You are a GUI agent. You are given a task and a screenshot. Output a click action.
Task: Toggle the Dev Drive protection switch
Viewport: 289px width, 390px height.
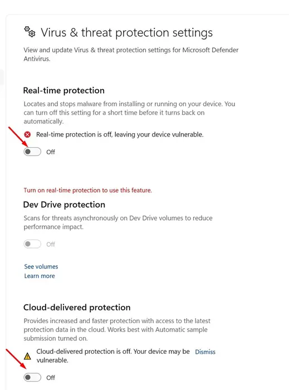pyautogui.click(x=32, y=244)
